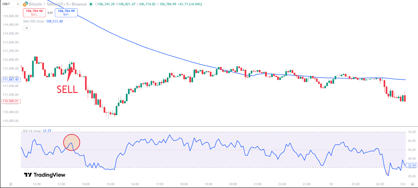This screenshot has width=418, height=188.
Task: Click the 0.01 spread value between Sell and Buy
Action: point(50,13)
